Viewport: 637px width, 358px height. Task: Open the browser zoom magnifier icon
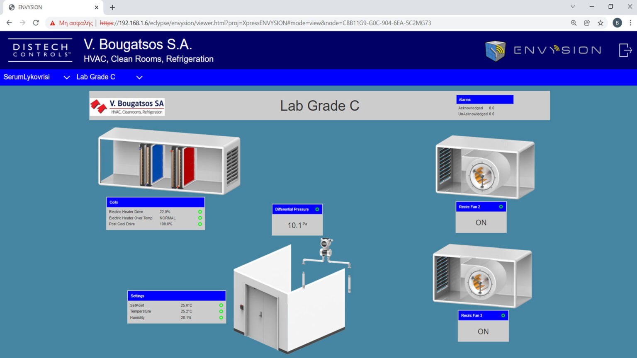tap(574, 23)
